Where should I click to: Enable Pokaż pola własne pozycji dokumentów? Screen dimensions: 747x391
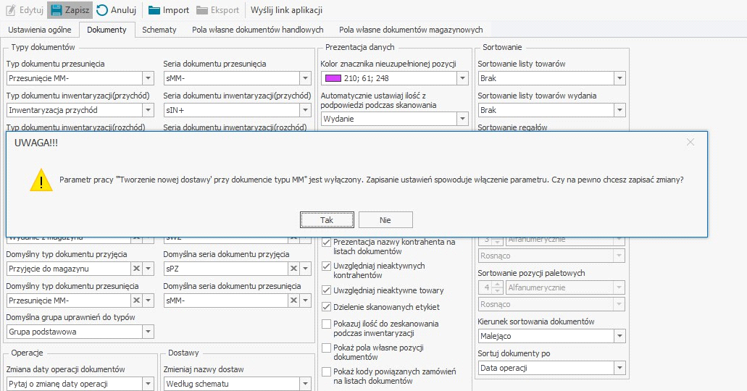(326, 348)
